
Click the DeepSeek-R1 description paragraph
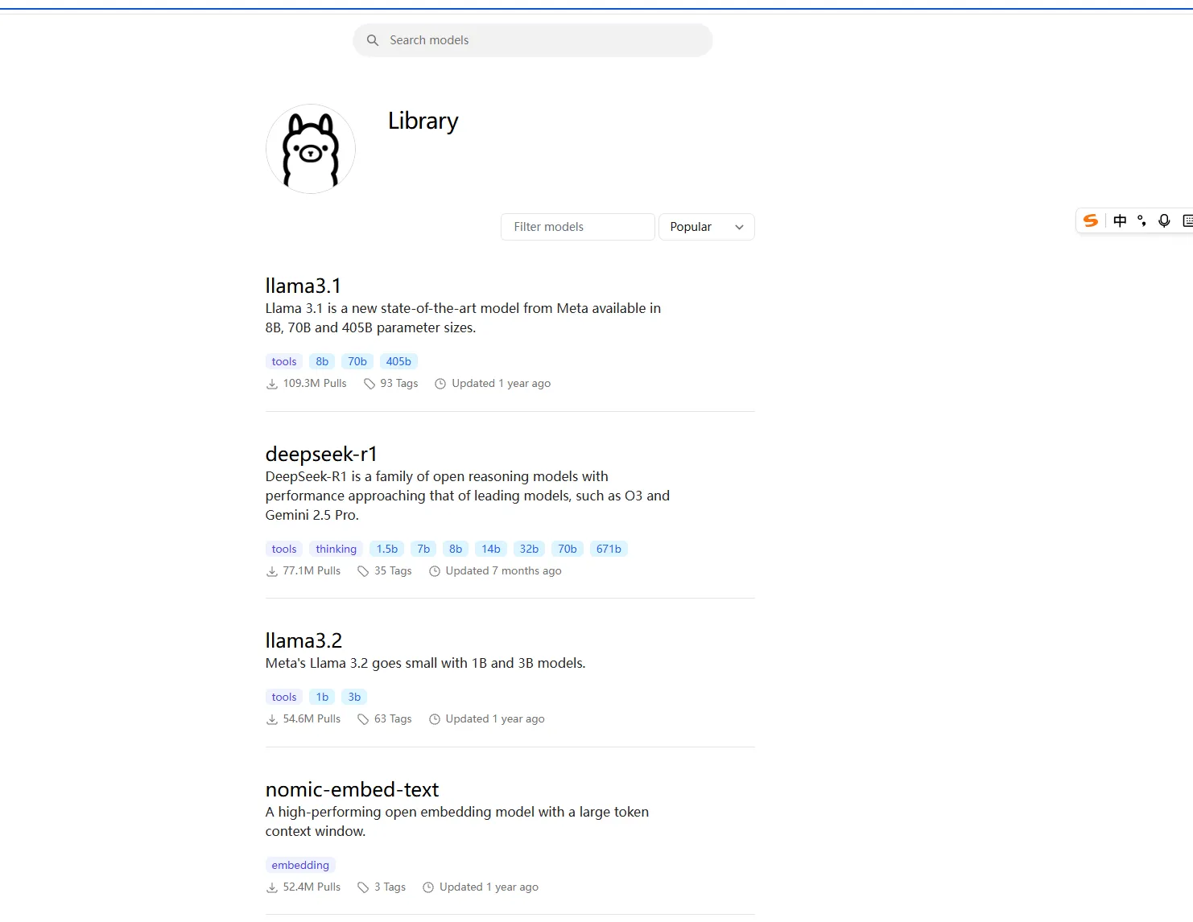468,496
